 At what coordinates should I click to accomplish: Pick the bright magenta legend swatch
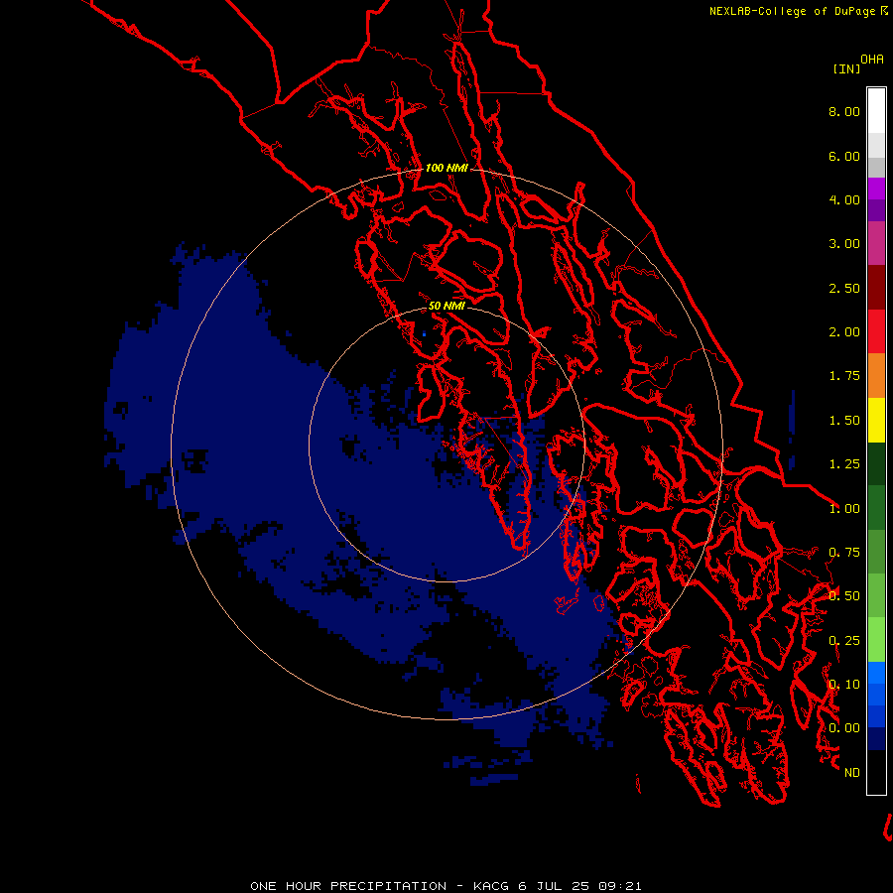[x=876, y=189]
